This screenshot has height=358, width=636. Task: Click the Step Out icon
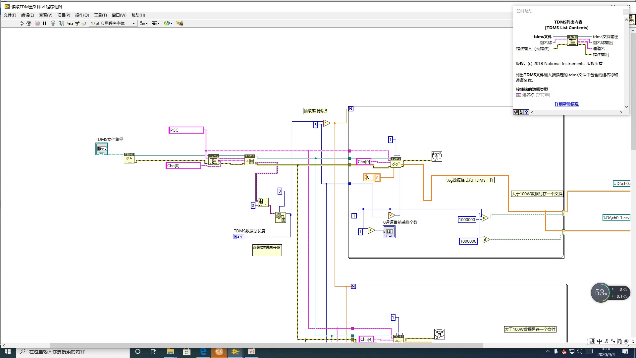[84, 23]
